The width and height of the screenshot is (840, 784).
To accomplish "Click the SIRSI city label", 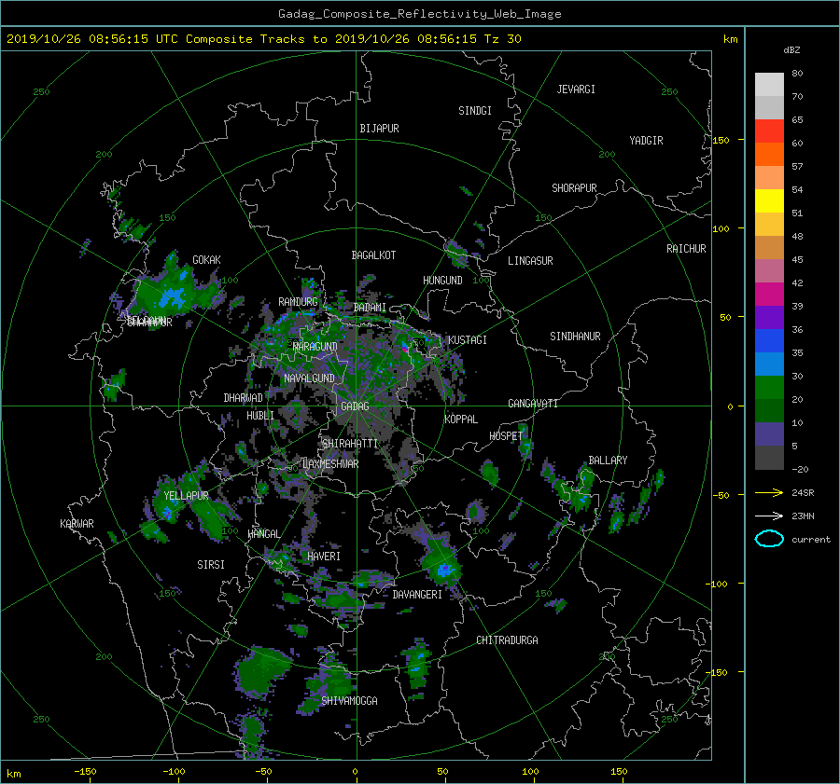I will [211, 565].
